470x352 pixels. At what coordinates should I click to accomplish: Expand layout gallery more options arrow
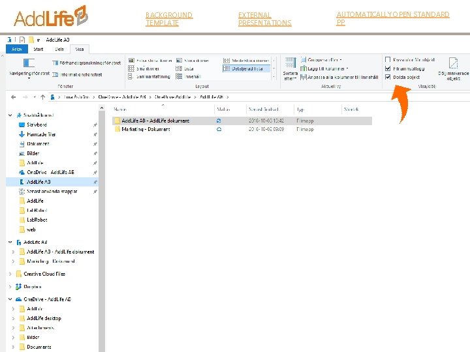click(274, 77)
